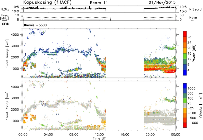The width and height of the screenshot is (203, 140).
Task: Click the 'Velocity [m s-1]' colorbar title
Action: point(200,105)
